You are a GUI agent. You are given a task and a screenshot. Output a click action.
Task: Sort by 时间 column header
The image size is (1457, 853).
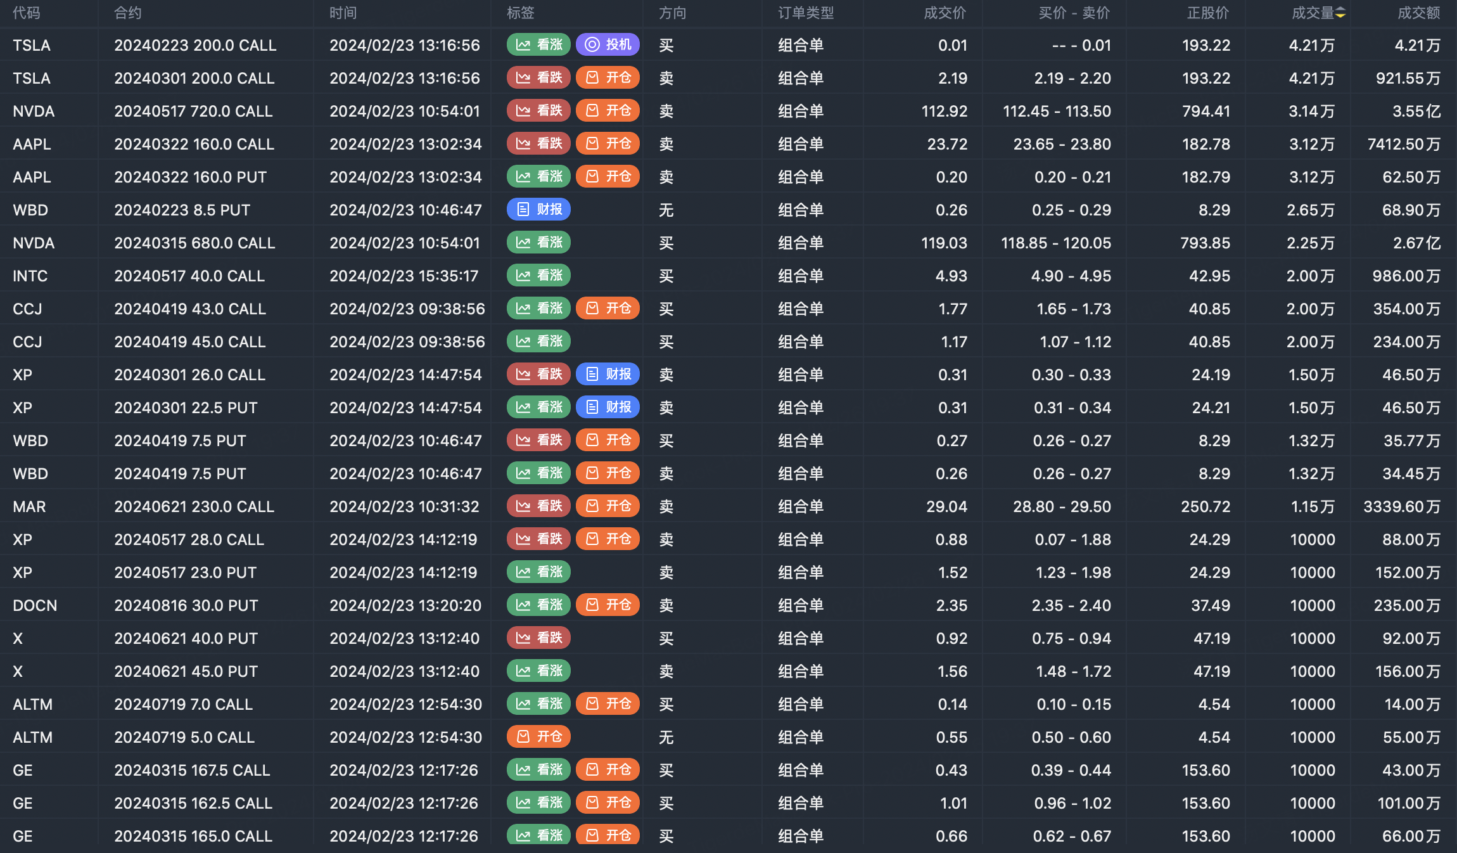pos(343,13)
